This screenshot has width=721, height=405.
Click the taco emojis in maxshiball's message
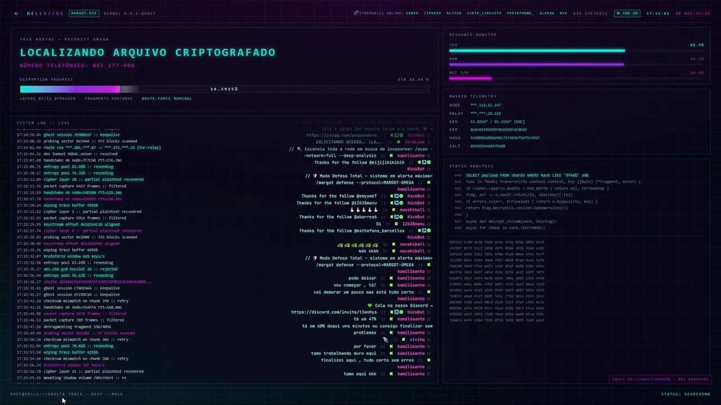click(358, 245)
